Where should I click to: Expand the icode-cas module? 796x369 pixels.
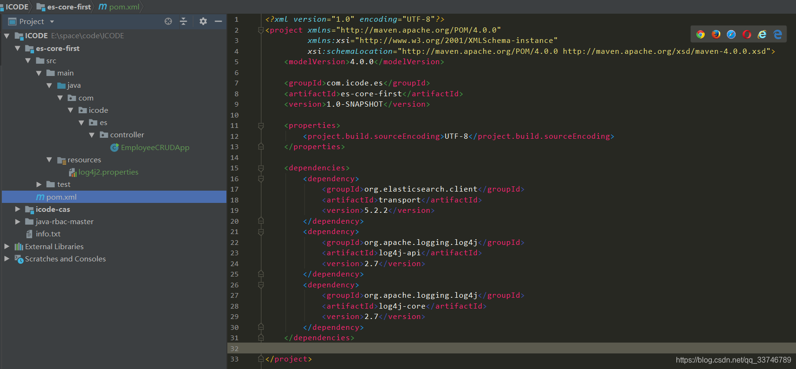point(17,209)
